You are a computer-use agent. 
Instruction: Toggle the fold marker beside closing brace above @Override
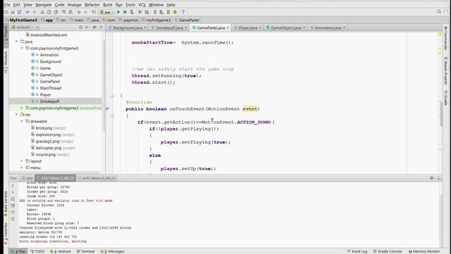pyautogui.click(x=113, y=96)
